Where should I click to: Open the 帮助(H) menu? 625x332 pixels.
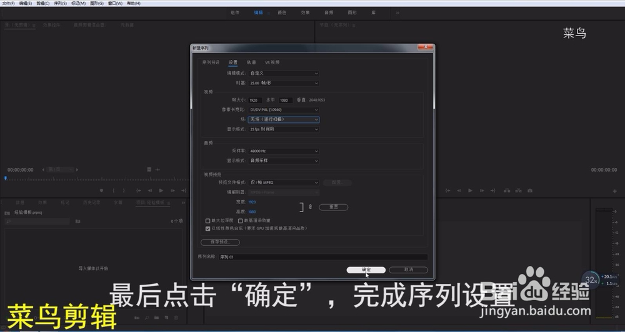[134, 3]
